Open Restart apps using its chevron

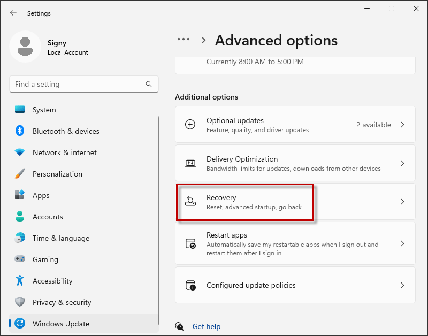tap(402, 243)
